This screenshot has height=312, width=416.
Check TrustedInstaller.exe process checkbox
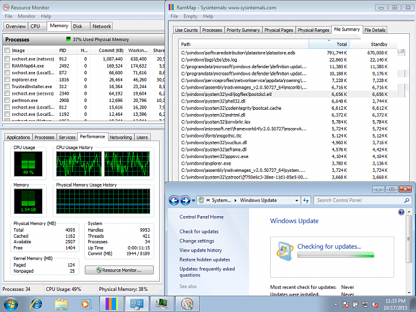tap(7, 86)
